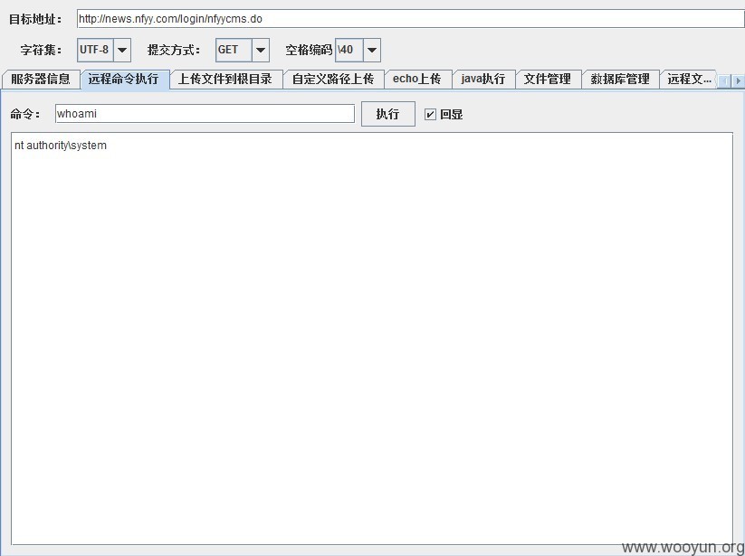Go to the java执行 tab
Image resolution: width=745 pixels, height=556 pixels.
(483, 80)
